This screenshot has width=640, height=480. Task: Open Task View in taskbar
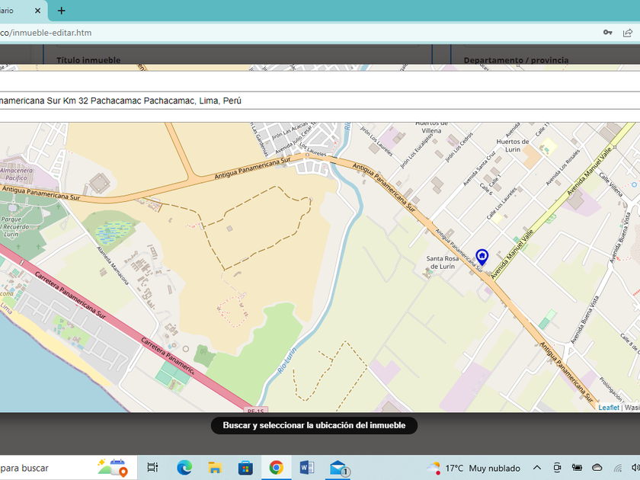(152, 467)
